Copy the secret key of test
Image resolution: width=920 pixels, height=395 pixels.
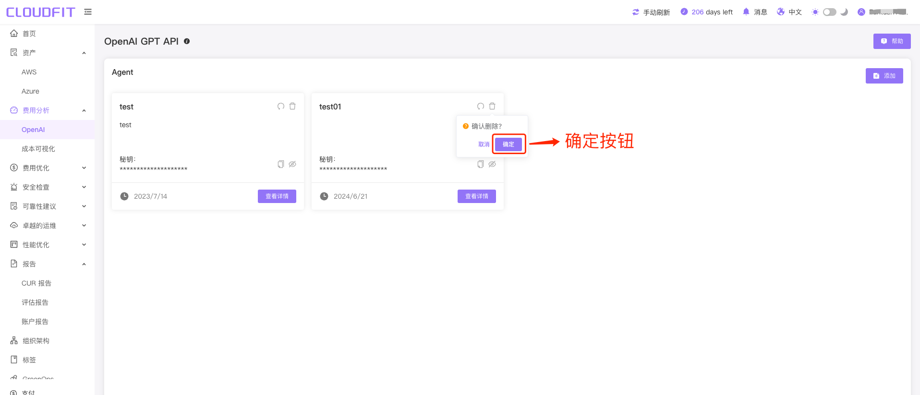[x=281, y=164]
